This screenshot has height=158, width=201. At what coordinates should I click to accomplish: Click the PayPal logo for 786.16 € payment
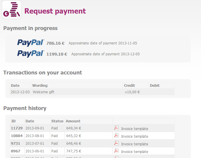[x=31, y=43]
